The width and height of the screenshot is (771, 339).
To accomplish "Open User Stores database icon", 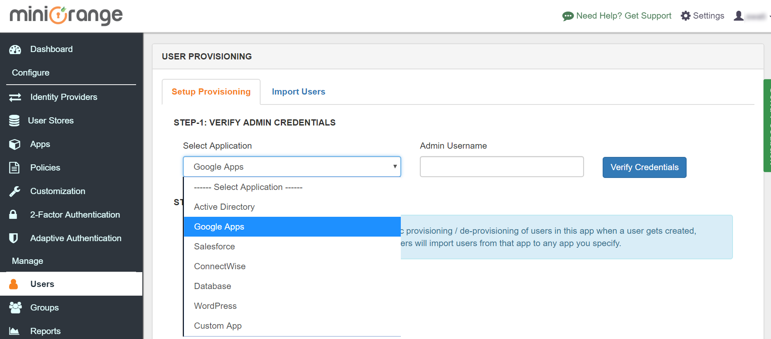I will pos(14,121).
